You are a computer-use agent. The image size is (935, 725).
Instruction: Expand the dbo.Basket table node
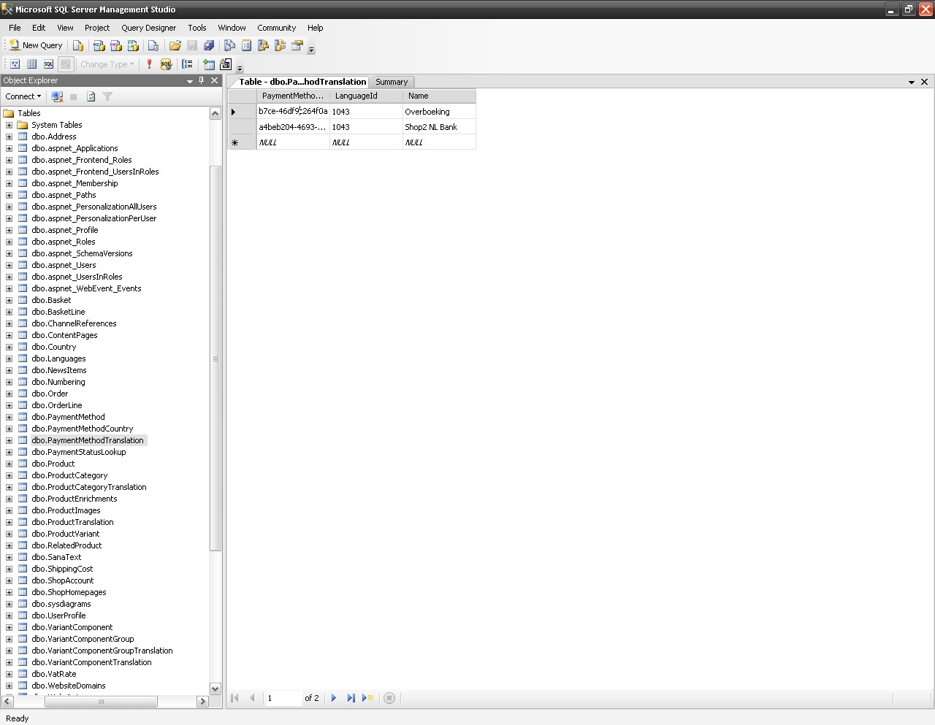point(9,300)
